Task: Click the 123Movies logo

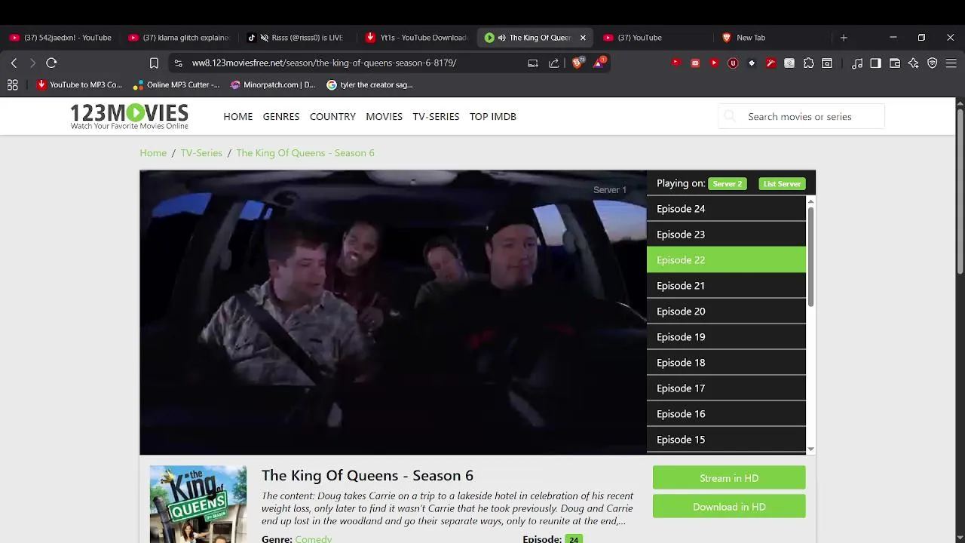Action: click(x=129, y=116)
